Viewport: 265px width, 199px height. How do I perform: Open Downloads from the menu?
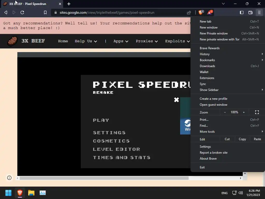(228, 66)
